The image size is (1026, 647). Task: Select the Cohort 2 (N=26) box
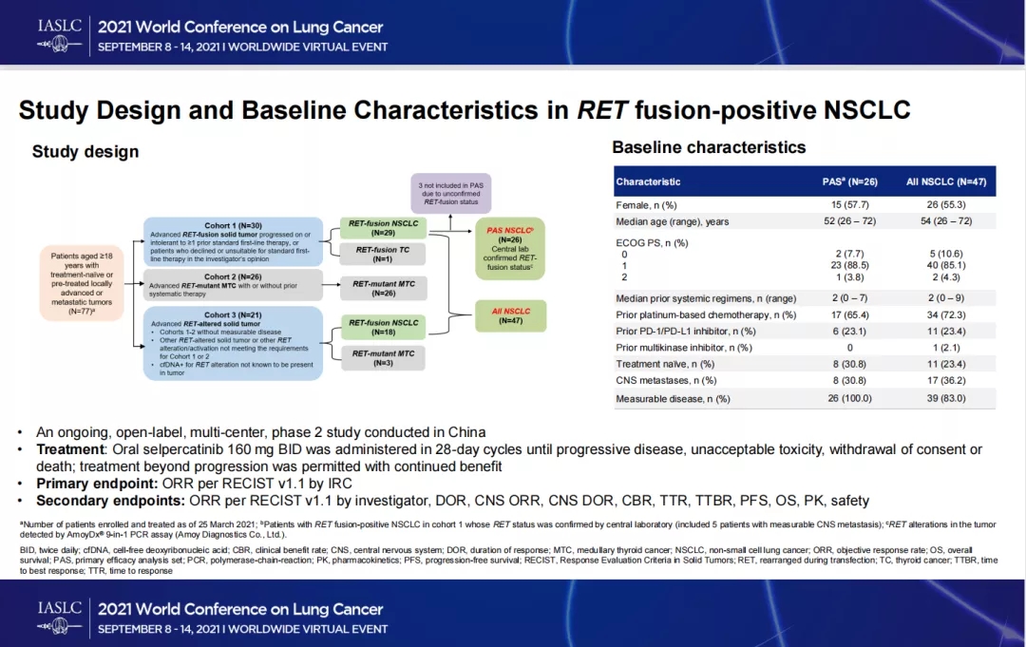(x=234, y=283)
